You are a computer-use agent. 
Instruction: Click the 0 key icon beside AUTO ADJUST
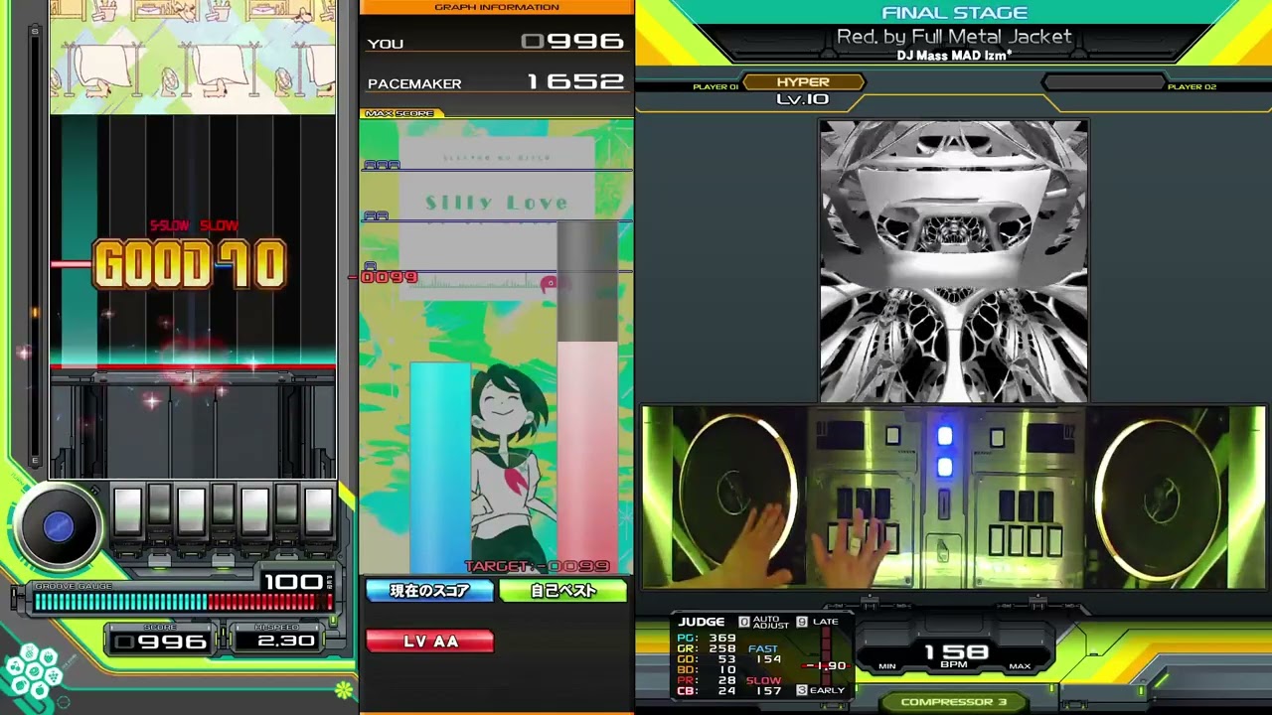tap(743, 622)
